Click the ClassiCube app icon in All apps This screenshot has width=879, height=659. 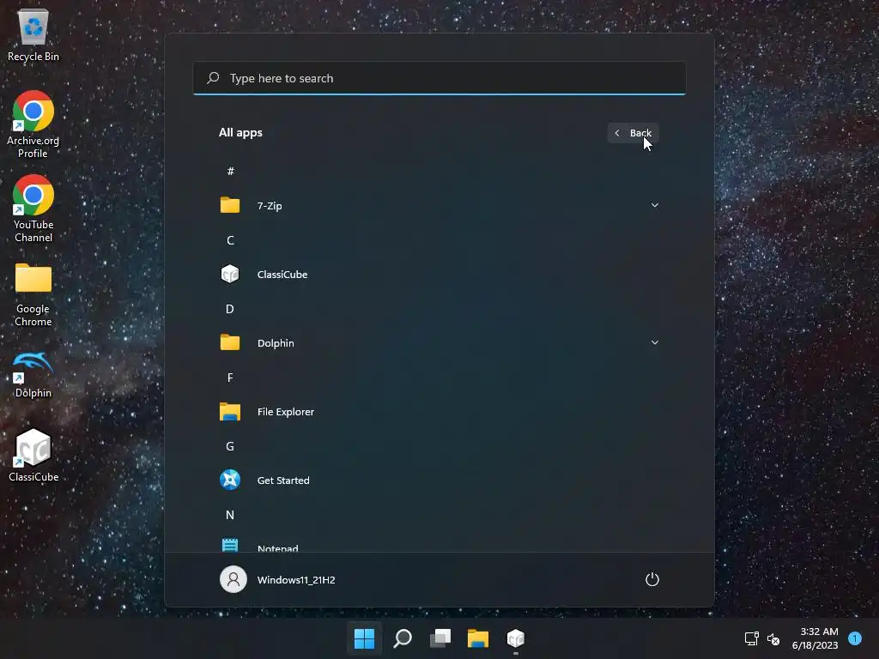click(230, 274)
